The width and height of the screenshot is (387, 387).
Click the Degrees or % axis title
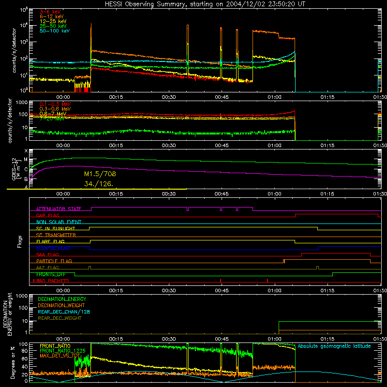[x=13, y=362]
